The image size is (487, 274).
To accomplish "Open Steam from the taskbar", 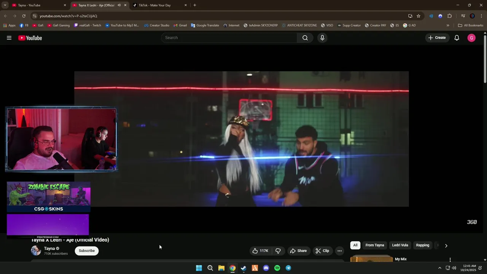I will (243, 268).
